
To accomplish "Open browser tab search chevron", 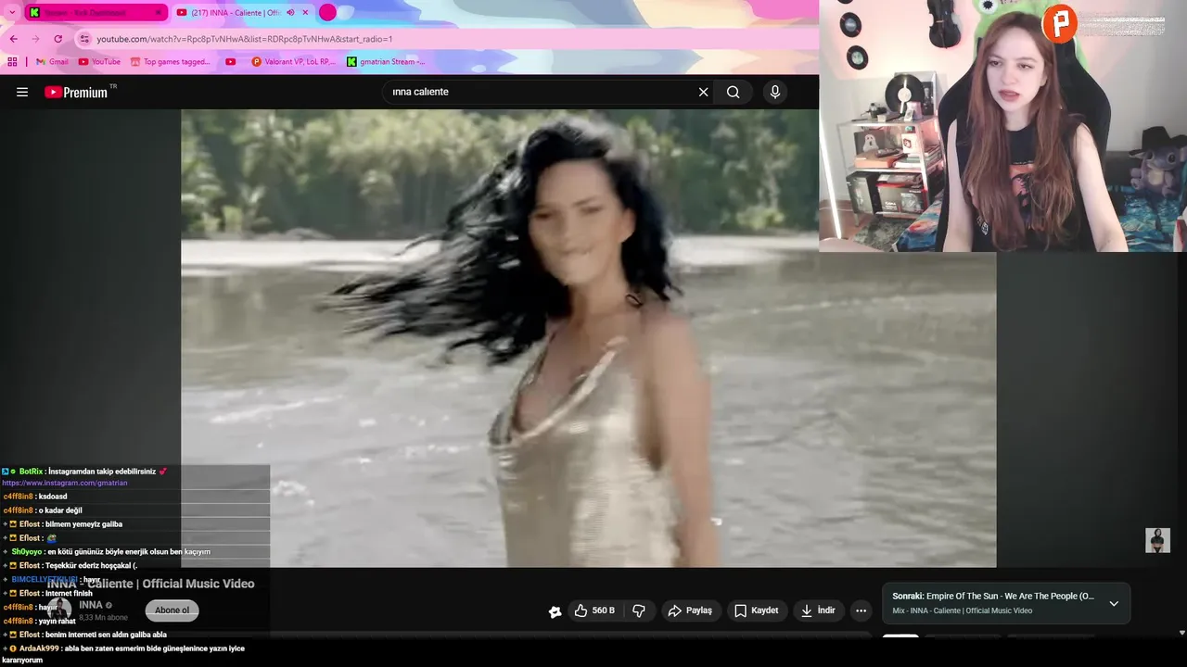I will pos(12,12).
